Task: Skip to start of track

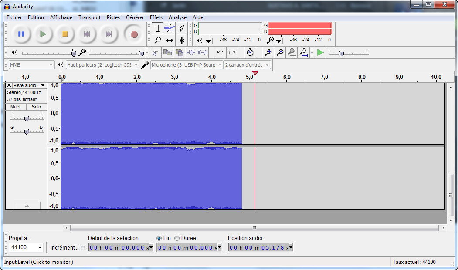Action: (87, 34)
